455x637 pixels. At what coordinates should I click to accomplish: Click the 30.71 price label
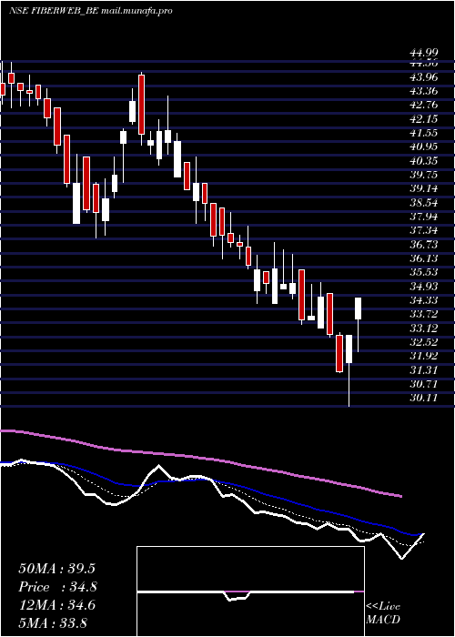424,384
